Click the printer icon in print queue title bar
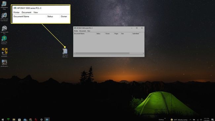 [75, 28]
